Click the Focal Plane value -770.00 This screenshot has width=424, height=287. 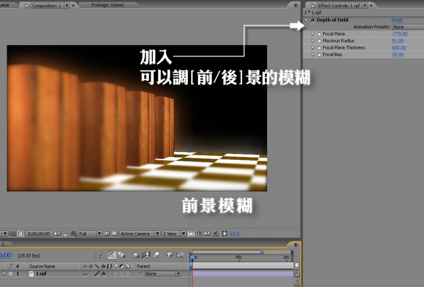tap(400, 33)
